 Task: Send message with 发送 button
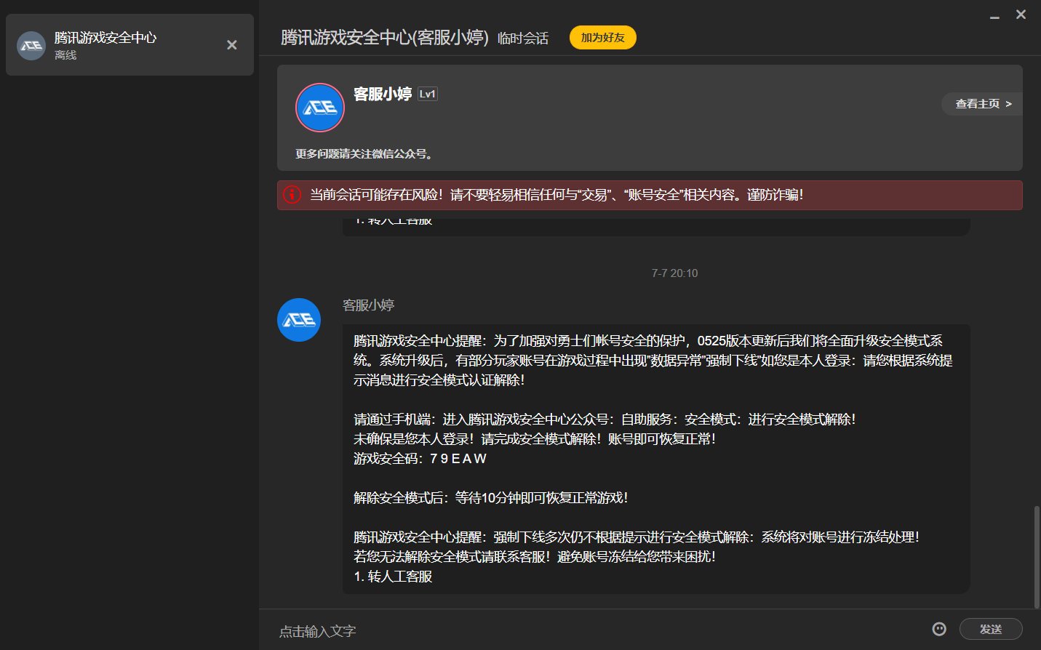(x=991, y=629)
